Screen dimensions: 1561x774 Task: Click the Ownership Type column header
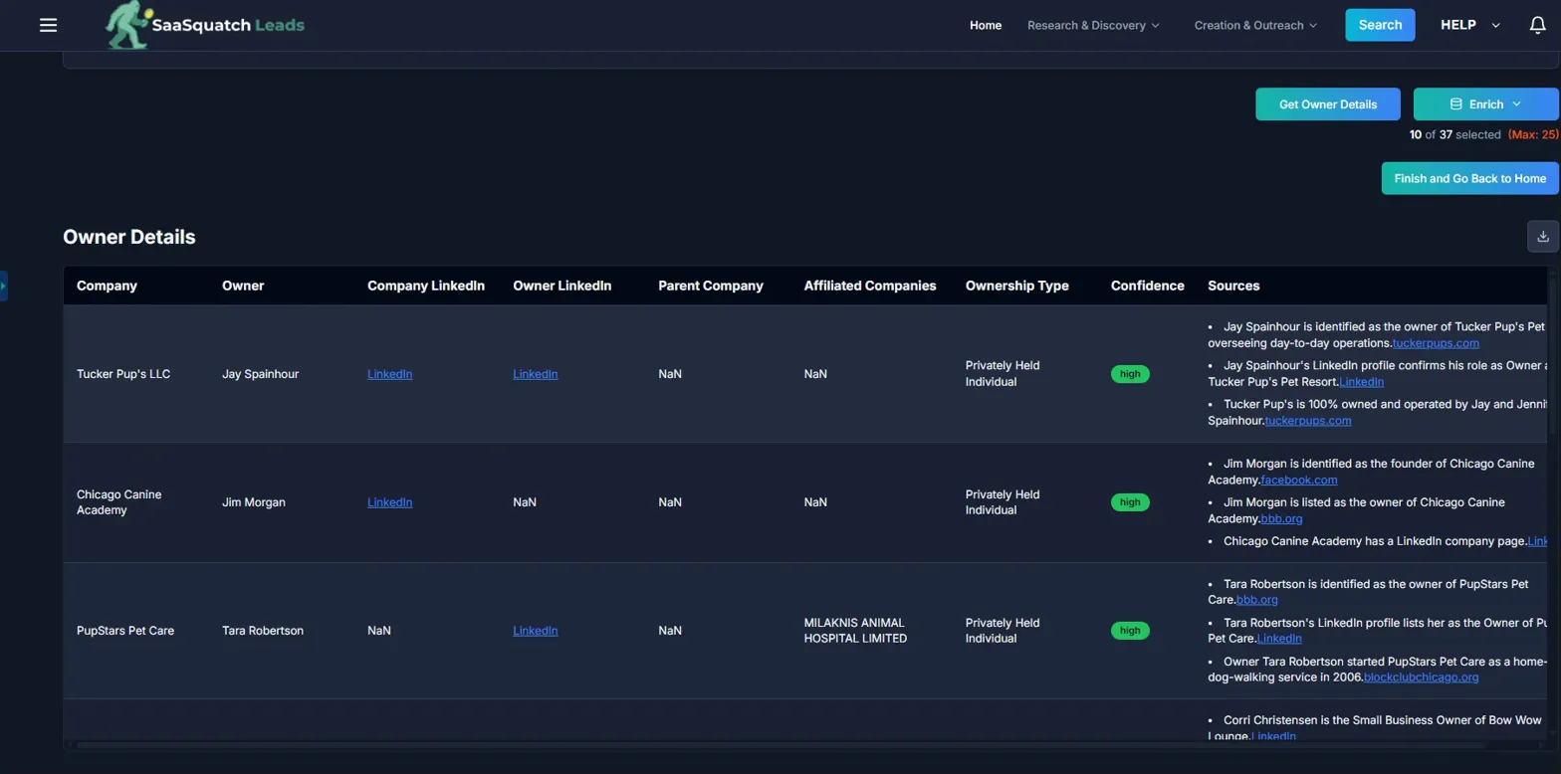(x=1016, y=286)
